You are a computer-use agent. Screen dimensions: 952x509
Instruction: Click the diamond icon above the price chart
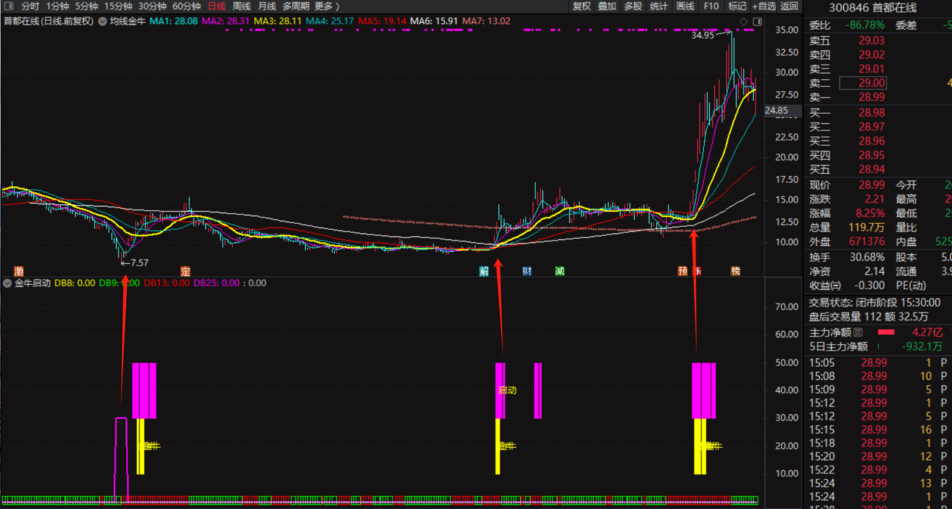(x=744, y=21)
